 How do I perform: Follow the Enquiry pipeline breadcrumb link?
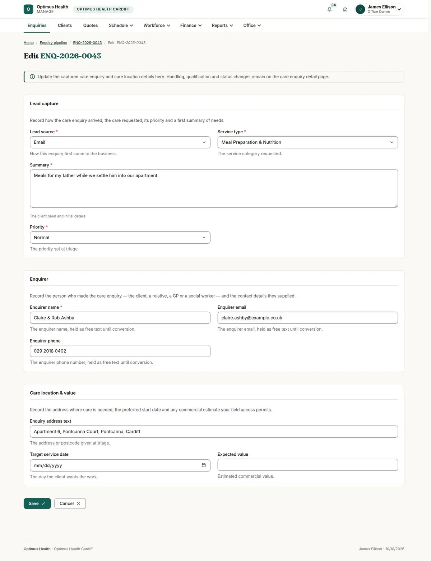tap(53, 43)
